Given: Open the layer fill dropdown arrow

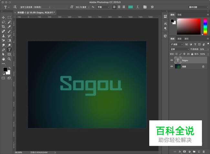Looking at the screenshot, I should point(208,54).
